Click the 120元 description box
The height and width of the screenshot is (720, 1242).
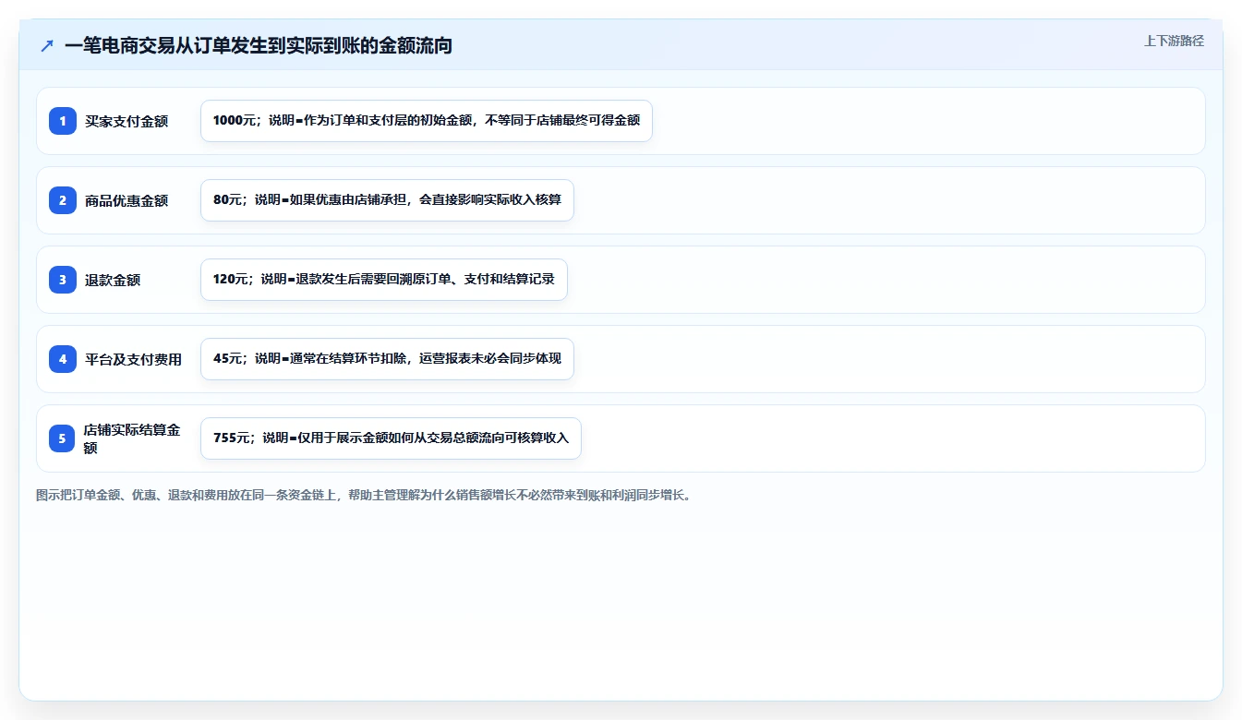coord(383,280)
